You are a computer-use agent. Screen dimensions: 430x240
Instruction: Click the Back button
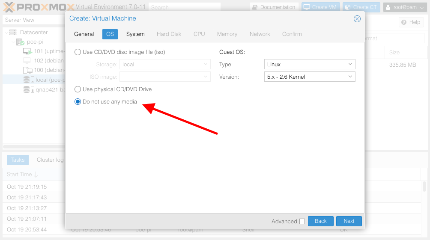click(320, 221)
